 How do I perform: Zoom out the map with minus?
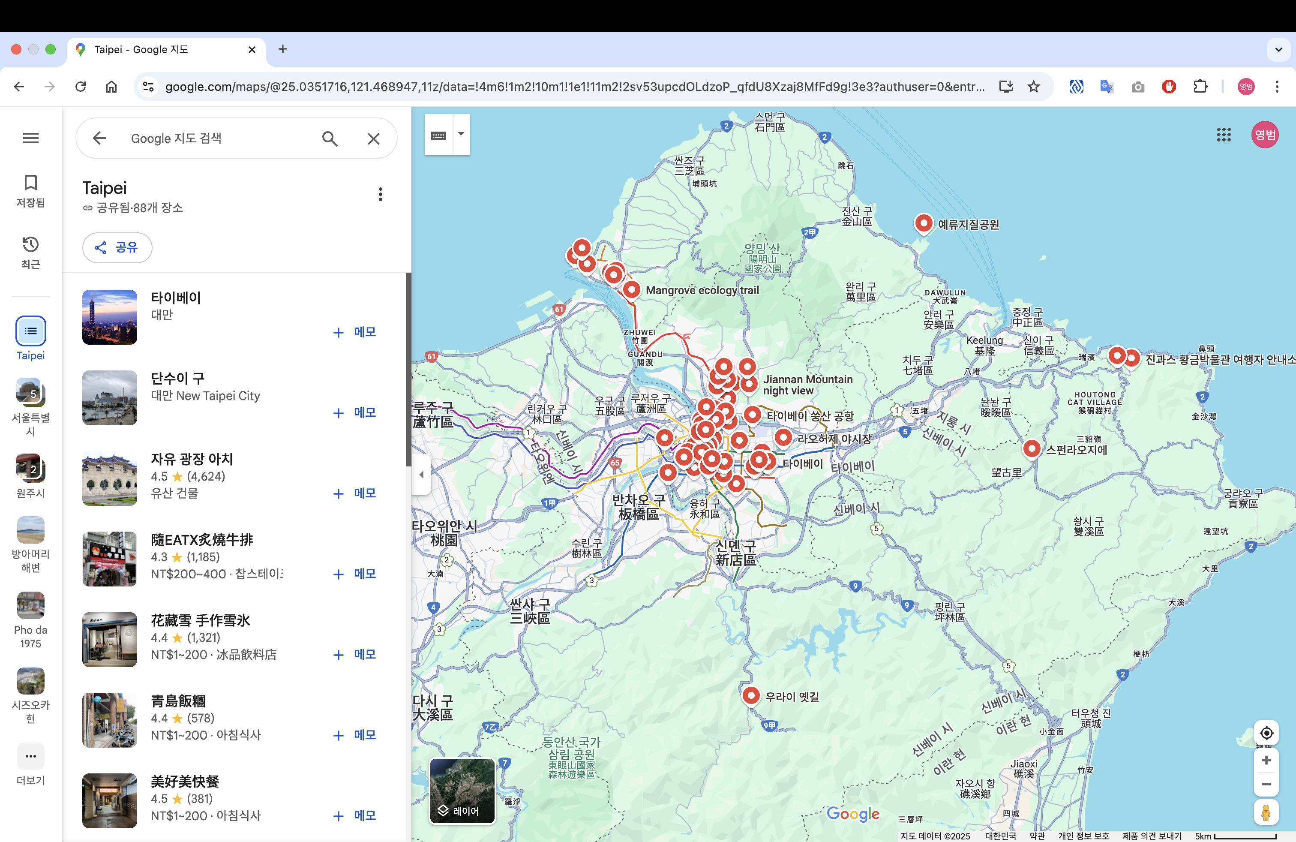click(x=1266, y=784)
